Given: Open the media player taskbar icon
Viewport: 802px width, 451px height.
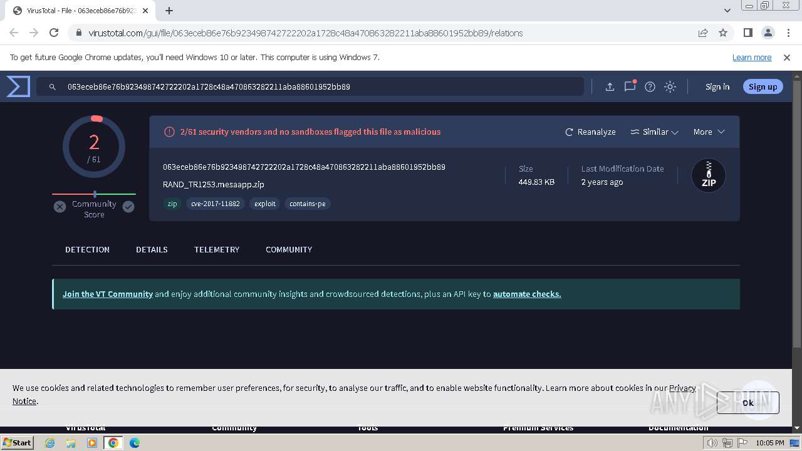Looking at the screenshot, I should click(92, 443).
